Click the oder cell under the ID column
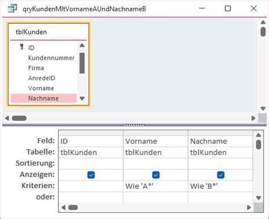The image size is (269, 219). click(91, 197)
